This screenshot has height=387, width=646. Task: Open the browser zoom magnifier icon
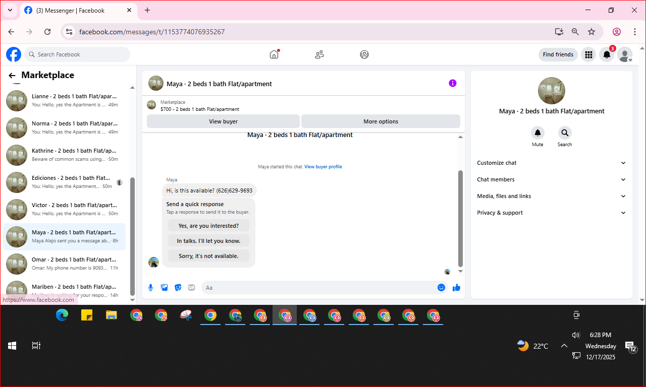click(575, 32)
